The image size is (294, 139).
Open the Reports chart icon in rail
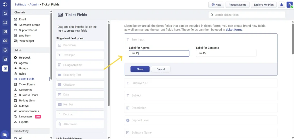pos(5,59)
